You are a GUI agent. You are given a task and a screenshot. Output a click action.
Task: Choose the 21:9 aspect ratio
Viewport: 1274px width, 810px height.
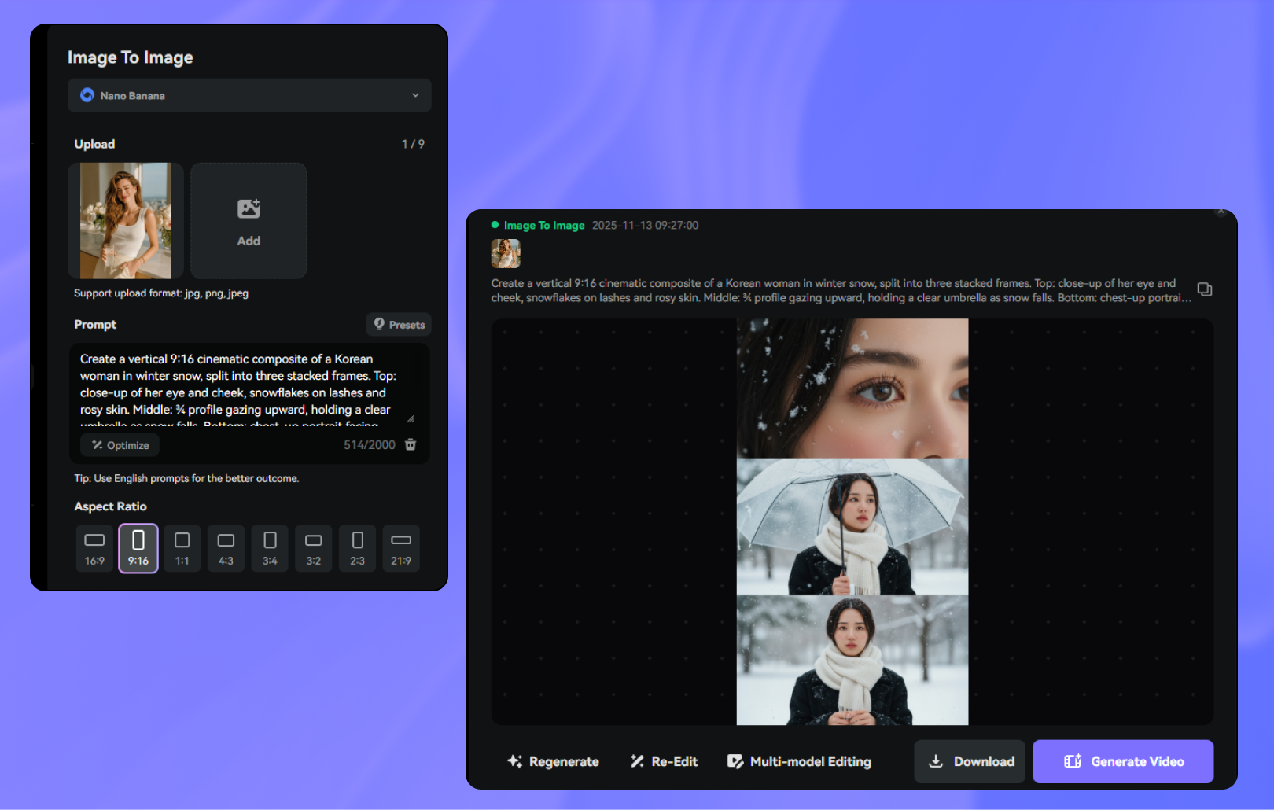(x=401, y=548)
